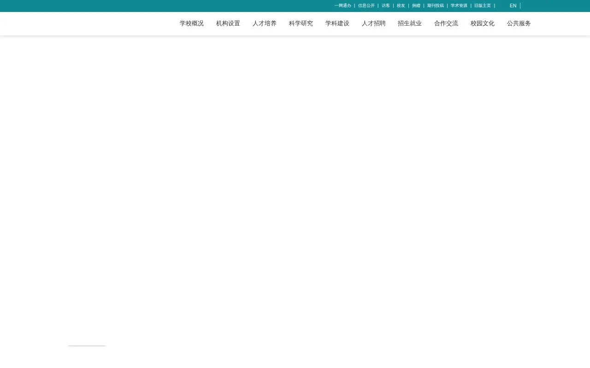This screenshot has width=590, height=368.
Task: Open the 校园文化 menu
Action: pos(483,23)
